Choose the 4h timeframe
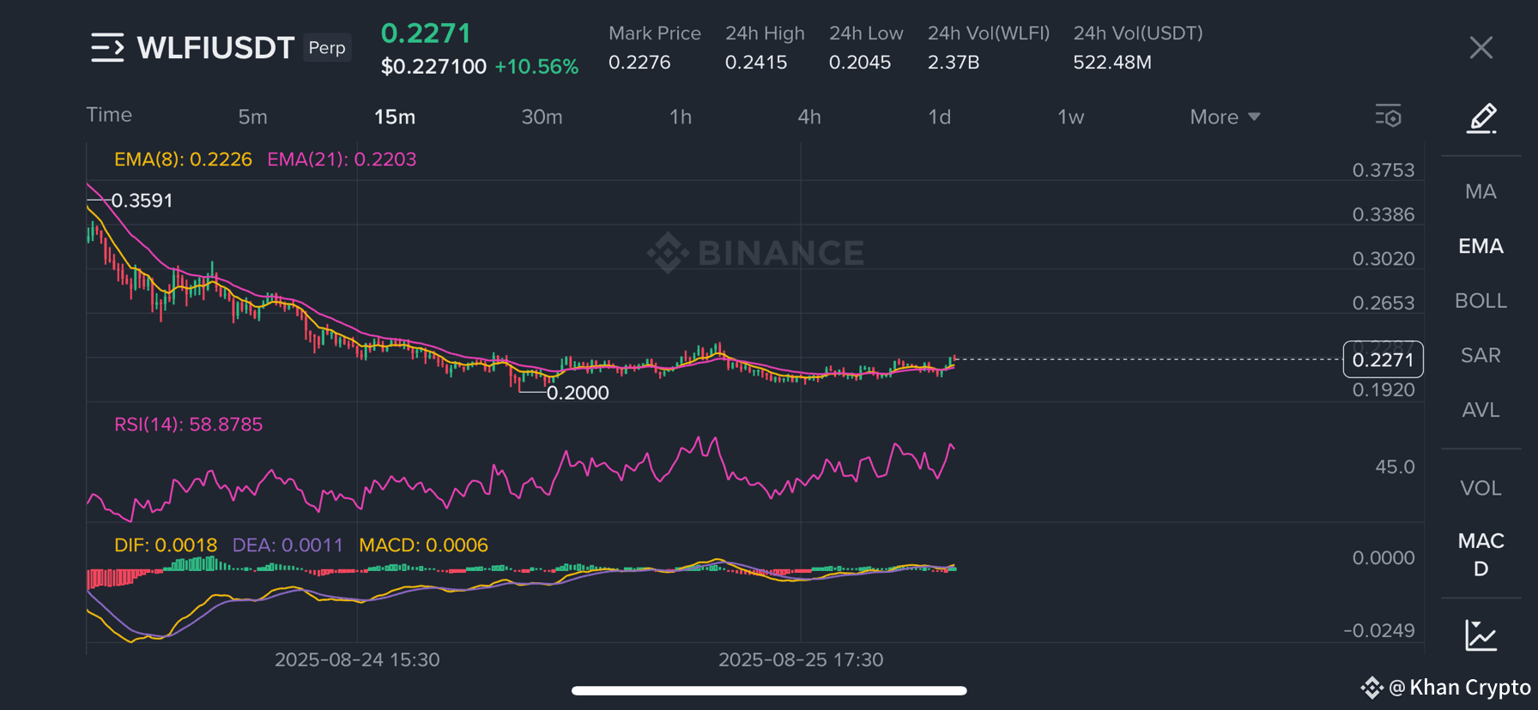Viewport: 1538px width, 710px height. coord(809,117)
